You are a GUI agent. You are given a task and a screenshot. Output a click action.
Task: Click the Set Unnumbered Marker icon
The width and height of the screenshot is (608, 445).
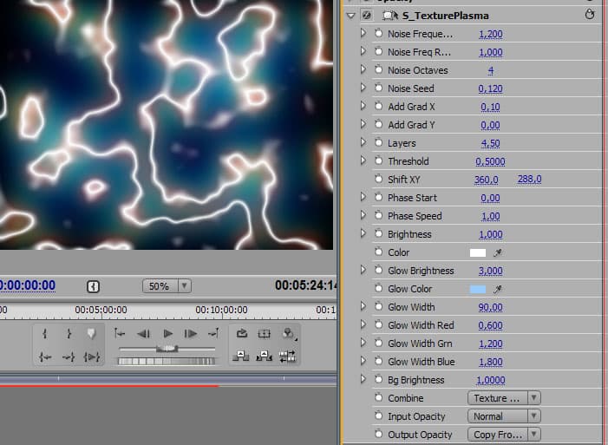coord(91,334)
